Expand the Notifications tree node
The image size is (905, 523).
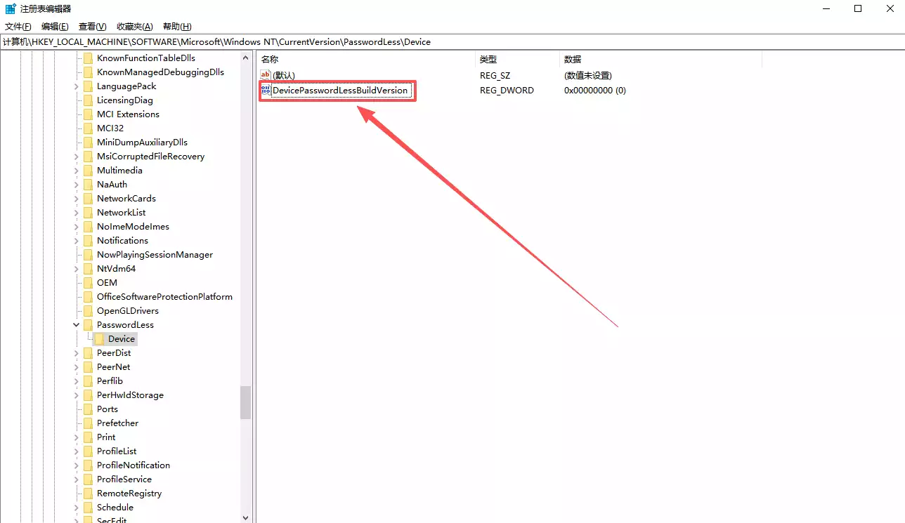coord(76,241)
